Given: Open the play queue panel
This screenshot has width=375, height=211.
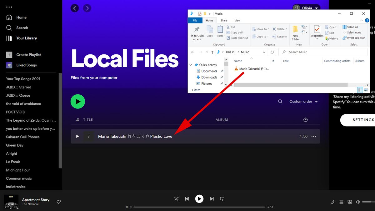Looking at the screenshot, I should pos(341,202).
